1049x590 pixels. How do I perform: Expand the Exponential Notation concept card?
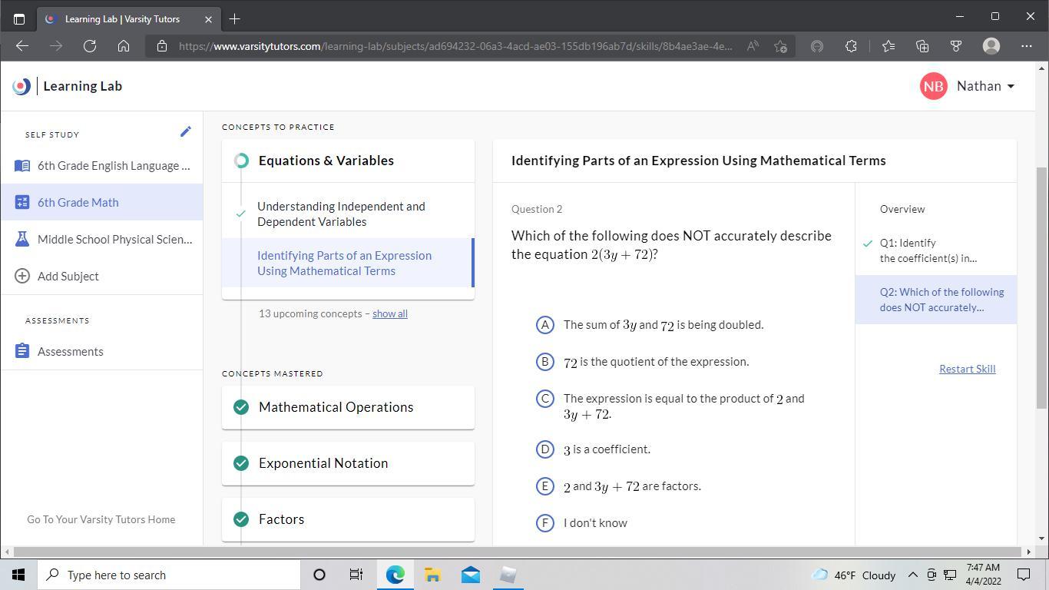point(323,463)
